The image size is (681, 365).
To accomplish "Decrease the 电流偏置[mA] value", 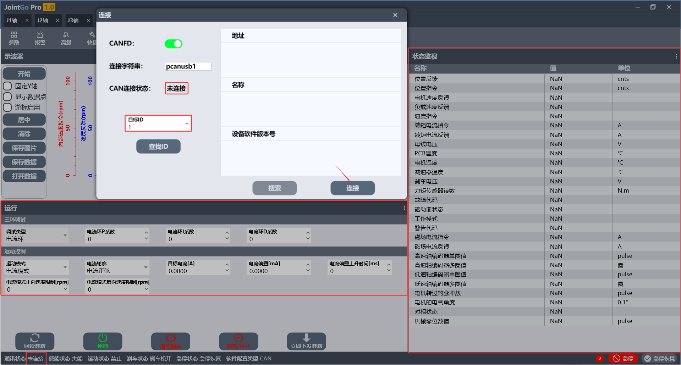I will pos(308,271).
